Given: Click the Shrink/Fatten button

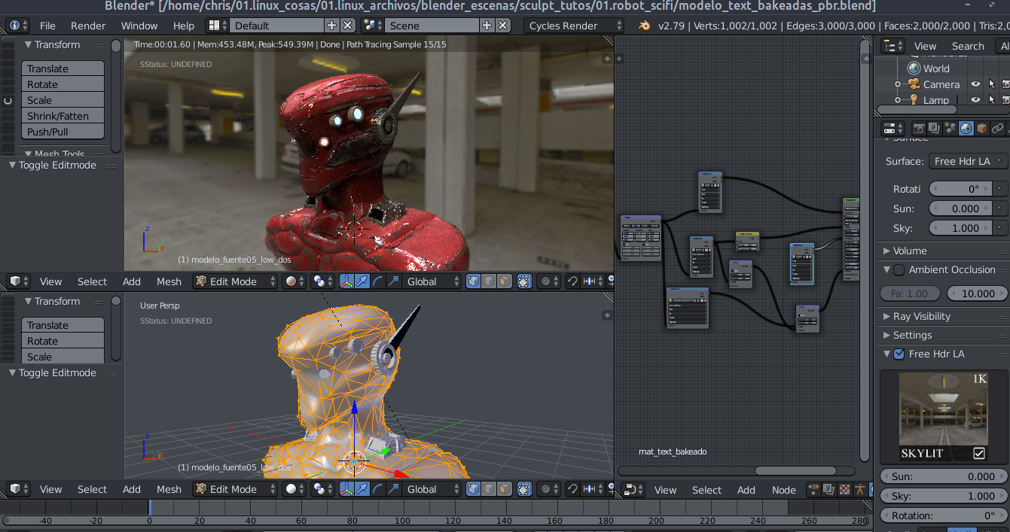Looking at the screenshot, I should (x=63, y=116).
